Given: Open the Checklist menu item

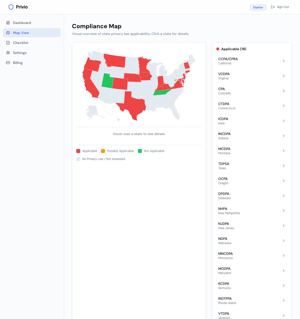Looking at the screenshot, I should click(x=32, y=43).
